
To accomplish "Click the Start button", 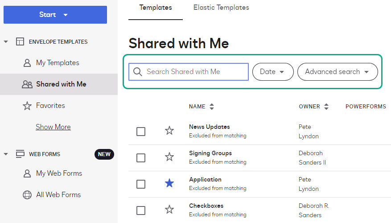I will [55, 15].
